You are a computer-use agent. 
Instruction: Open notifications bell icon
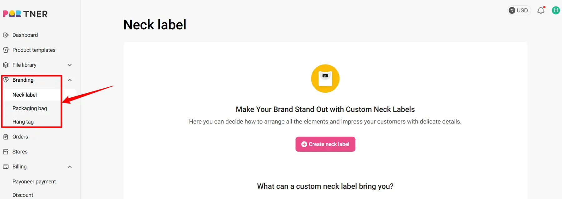541,10
